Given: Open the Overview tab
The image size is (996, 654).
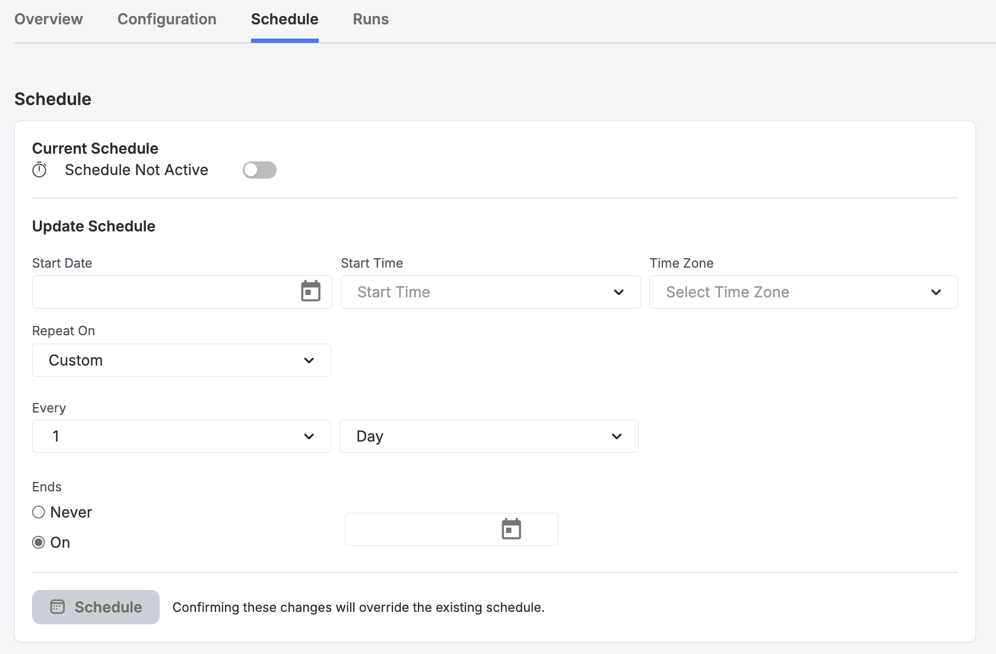Looking at the screenshot, I should (49, 19).
